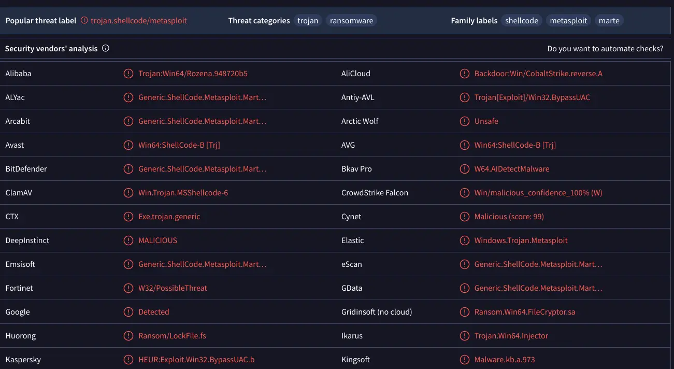Select the metasploit family label tag

pos(568,21)
